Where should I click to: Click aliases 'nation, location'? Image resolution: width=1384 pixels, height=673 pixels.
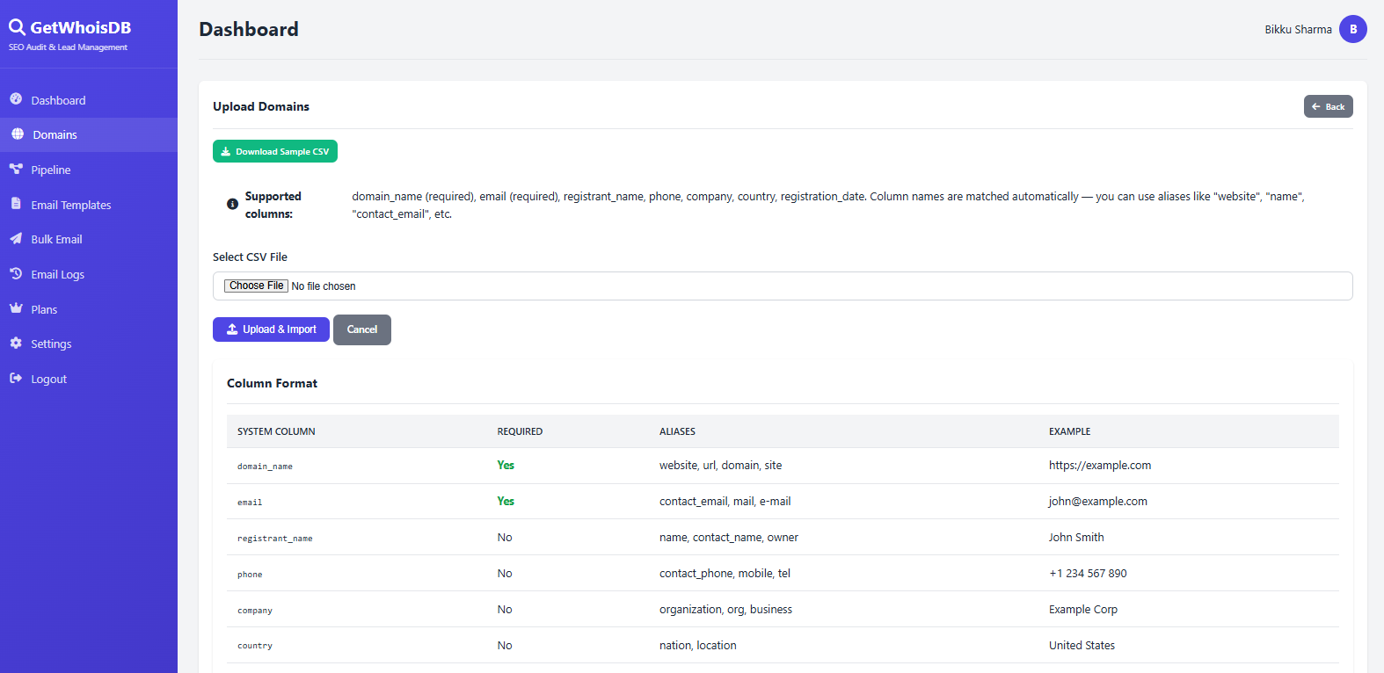click(x=698, y=646)
